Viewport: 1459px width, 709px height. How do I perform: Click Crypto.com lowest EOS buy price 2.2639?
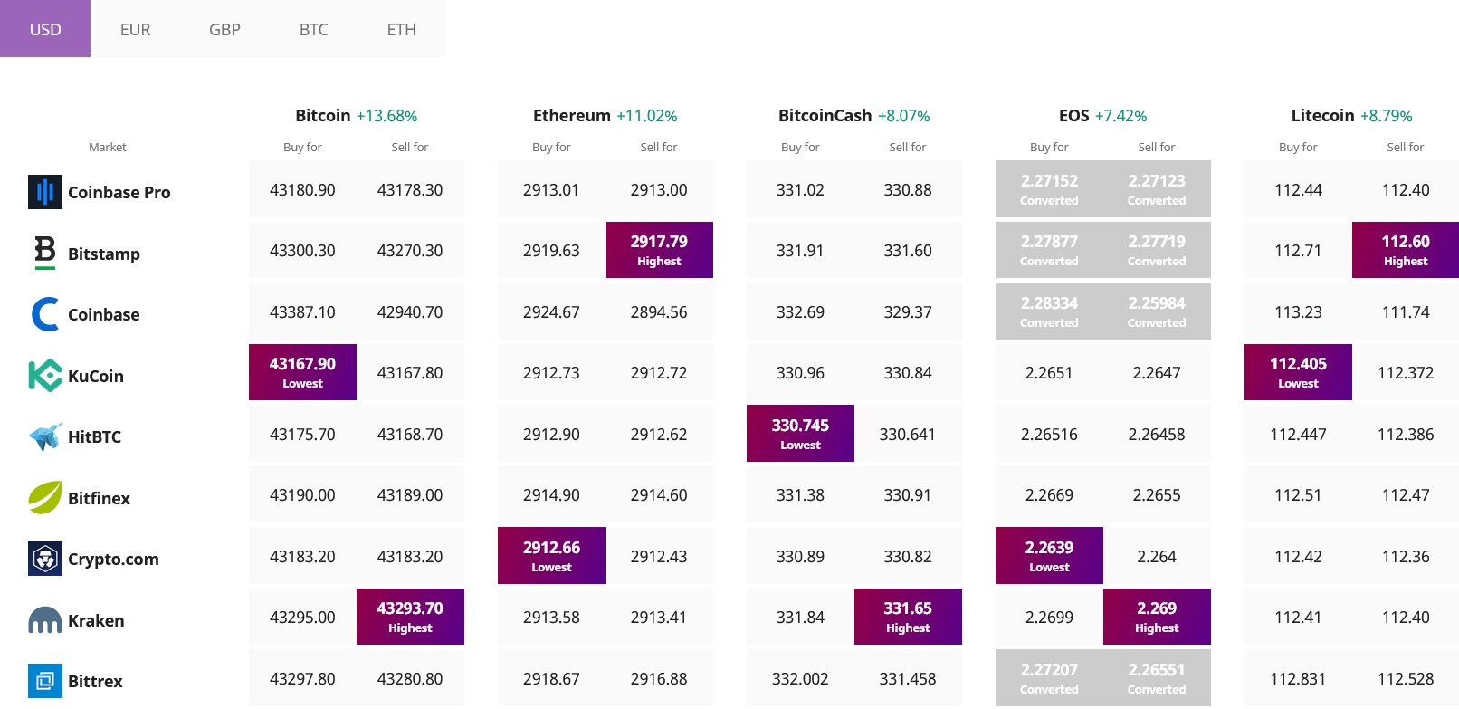(1049, 556)
